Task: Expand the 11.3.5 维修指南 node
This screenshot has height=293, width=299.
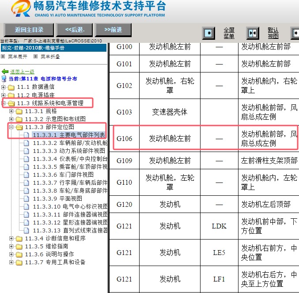Action: click(11, 246)
